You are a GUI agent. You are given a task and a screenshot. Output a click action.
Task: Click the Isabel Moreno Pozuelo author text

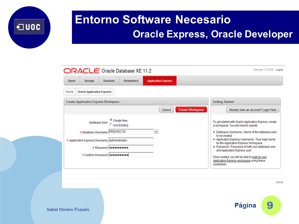68,209
